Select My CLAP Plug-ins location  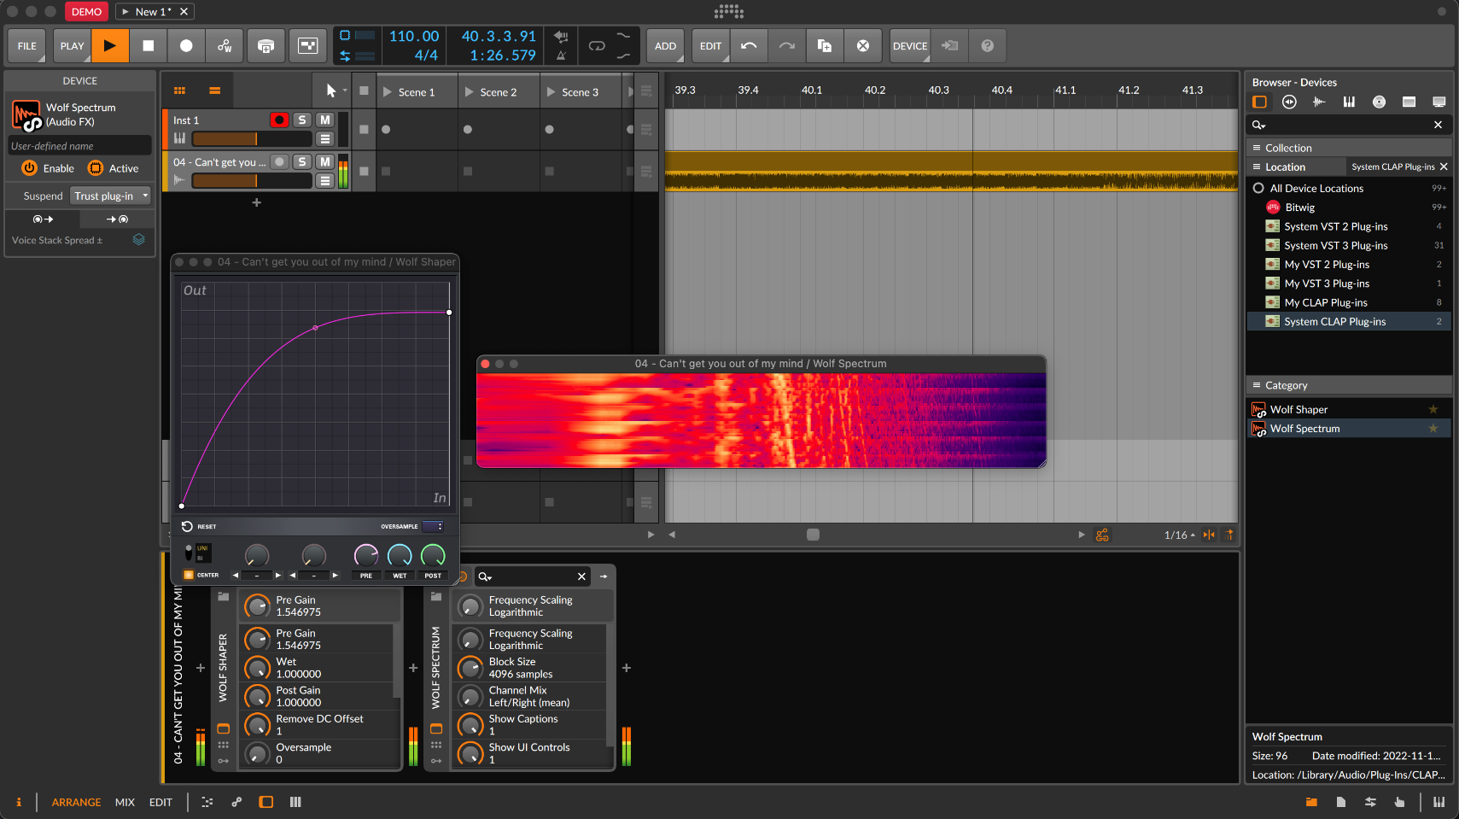tap(1348, 302)
